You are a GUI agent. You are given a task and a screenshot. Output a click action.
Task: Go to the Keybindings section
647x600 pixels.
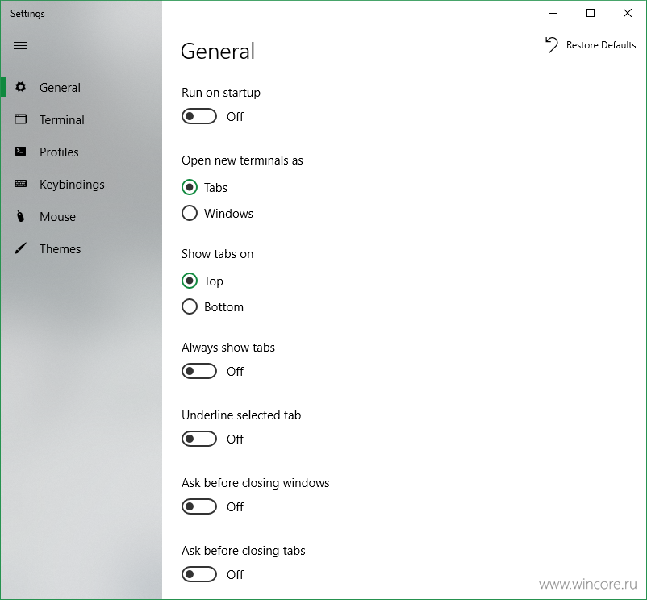[72, 185]
